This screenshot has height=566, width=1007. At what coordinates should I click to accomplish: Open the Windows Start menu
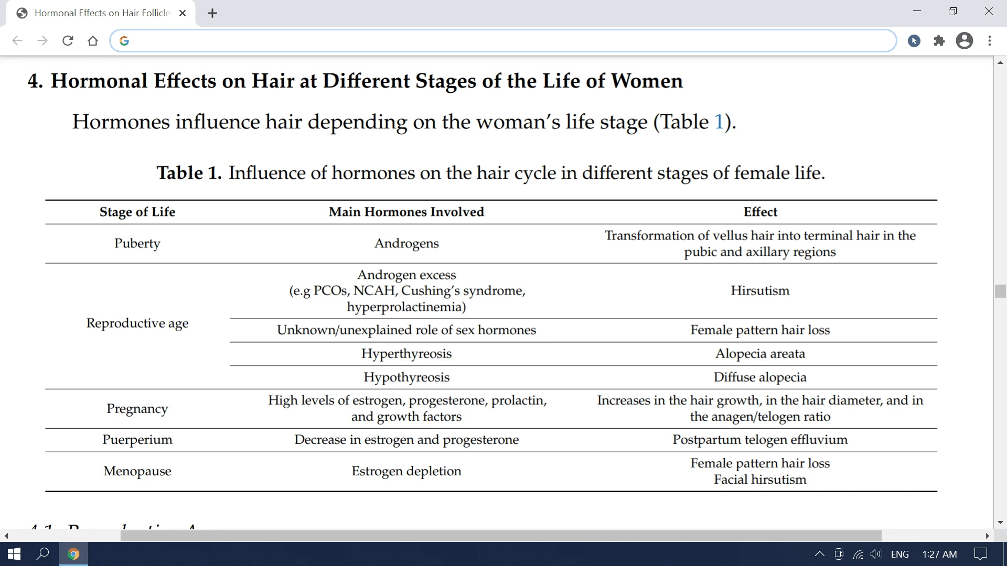click(x=14, y=554)
